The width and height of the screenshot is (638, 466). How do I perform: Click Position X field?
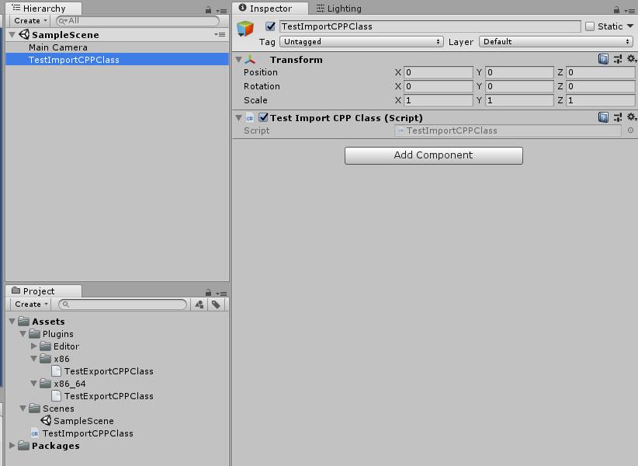(x=439, y=72)
